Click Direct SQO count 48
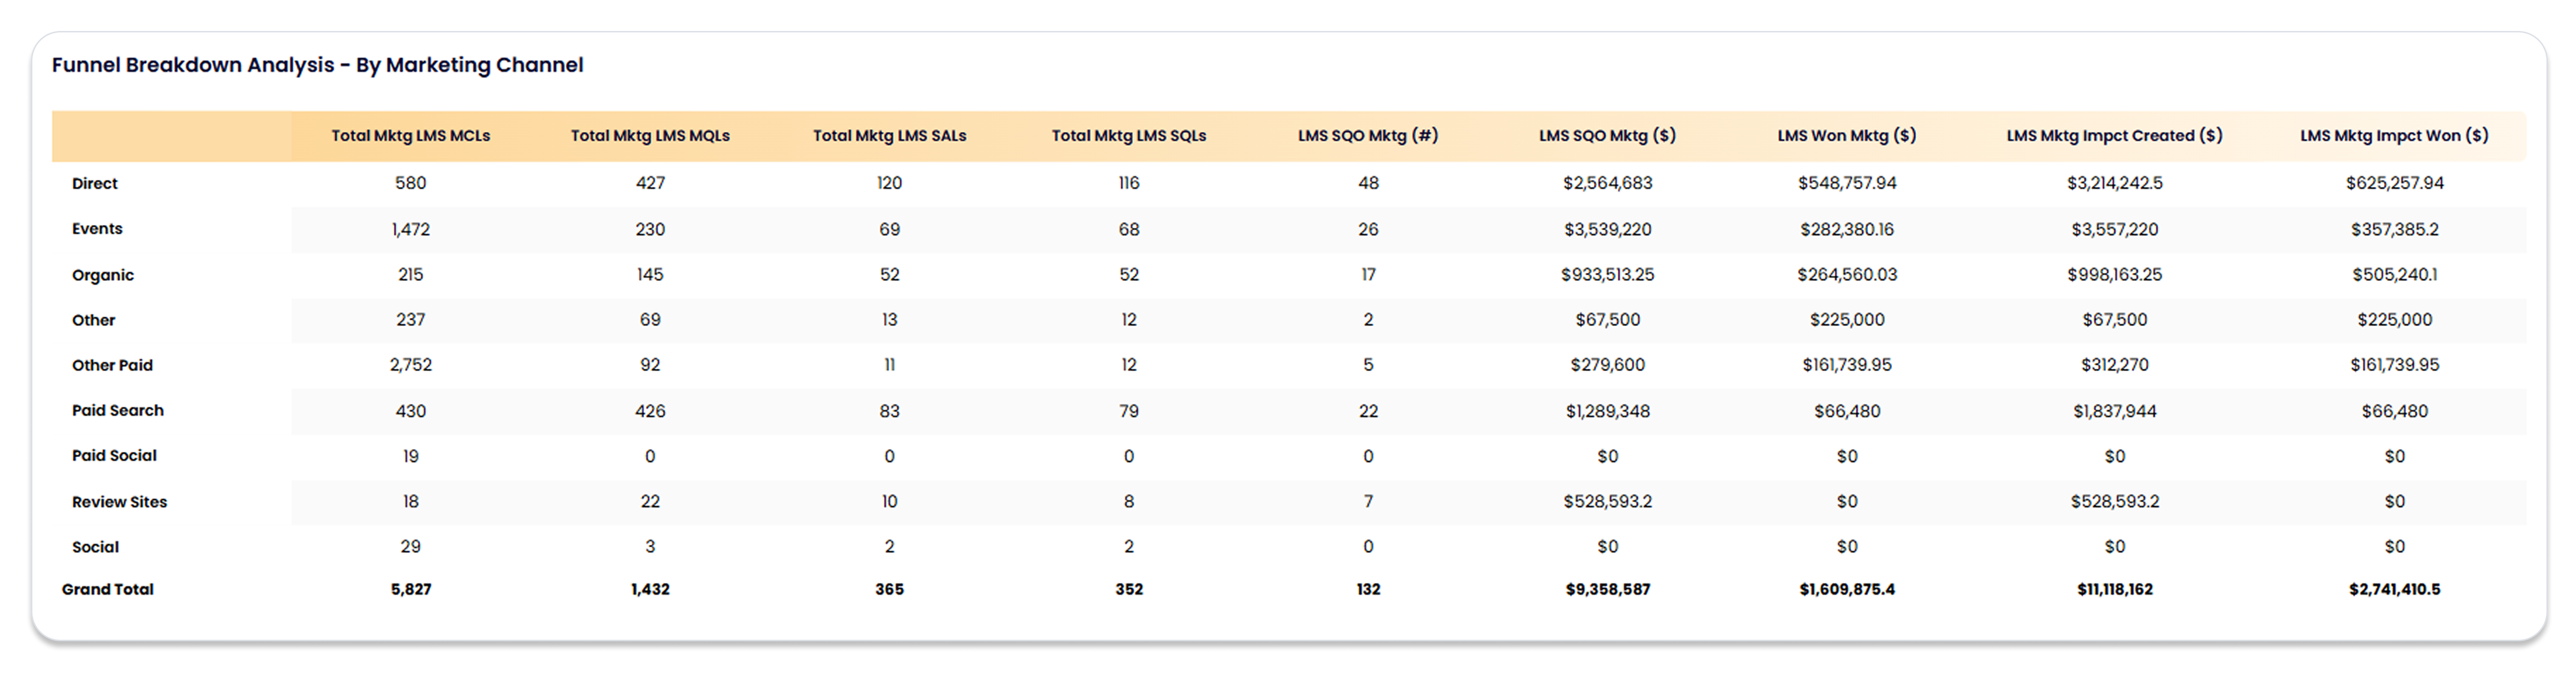The width and height of the screenshot is (2576, 675). click(x=1368, y=183)
